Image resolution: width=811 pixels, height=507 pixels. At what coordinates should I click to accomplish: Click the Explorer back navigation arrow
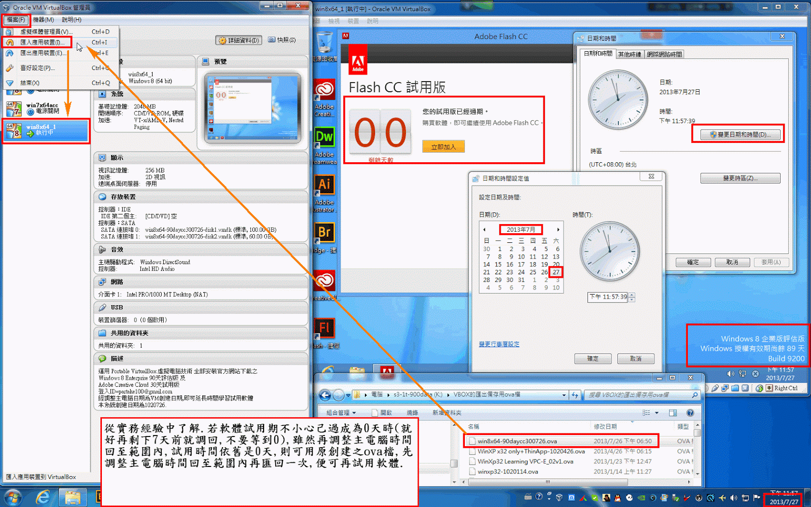[325, 395]
